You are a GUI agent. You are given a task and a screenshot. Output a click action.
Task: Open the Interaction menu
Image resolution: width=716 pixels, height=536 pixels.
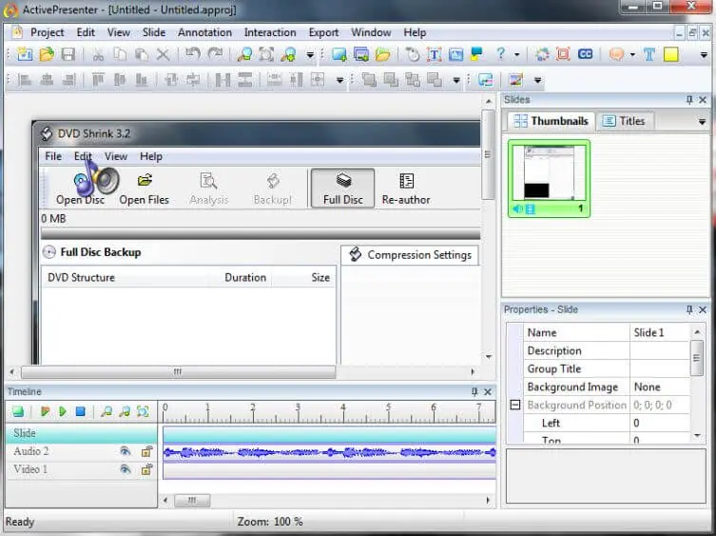pyautogui.click(x=270, y=32)
